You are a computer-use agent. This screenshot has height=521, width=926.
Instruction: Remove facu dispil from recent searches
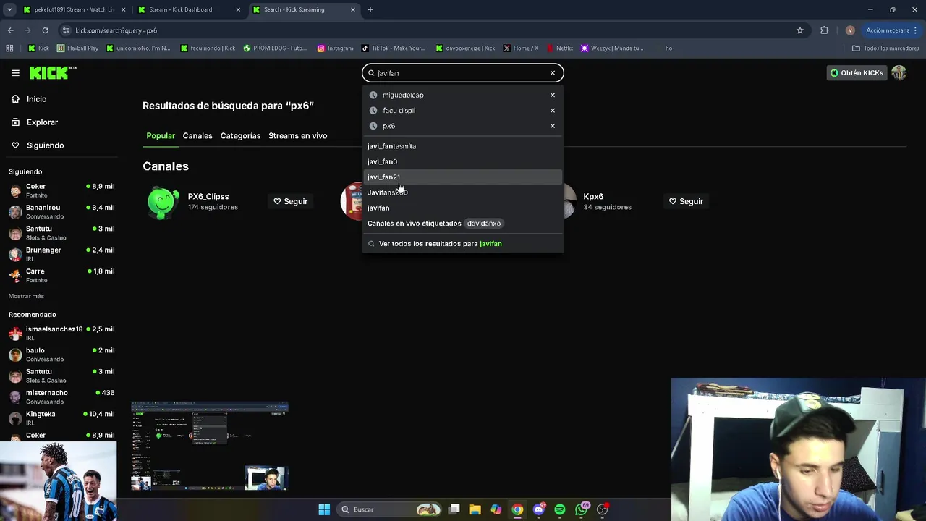(x=553, y=111)
